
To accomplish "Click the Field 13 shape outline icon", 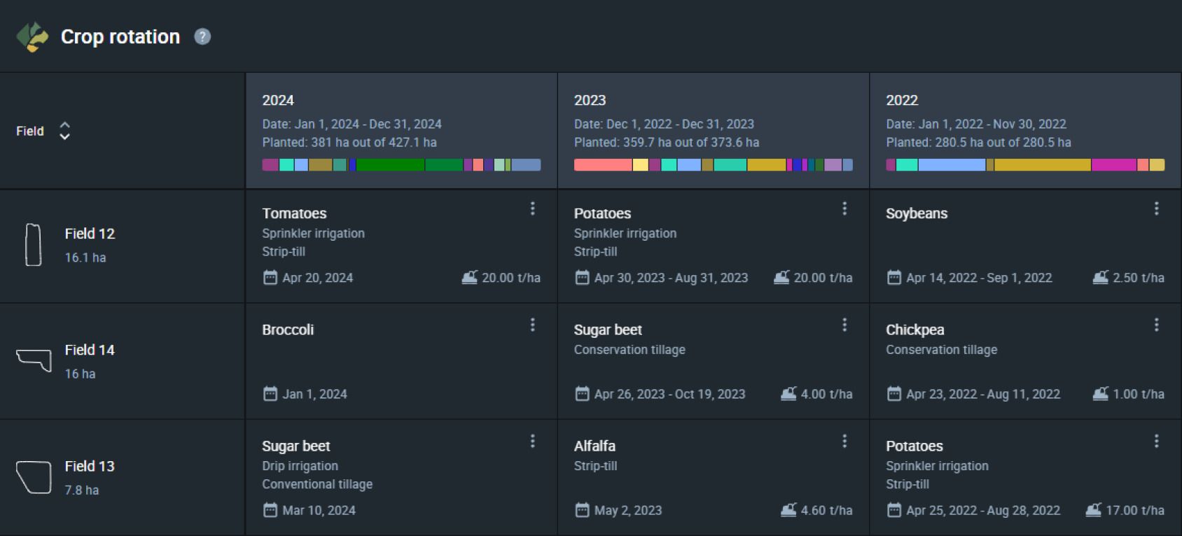I will (34, 477).
